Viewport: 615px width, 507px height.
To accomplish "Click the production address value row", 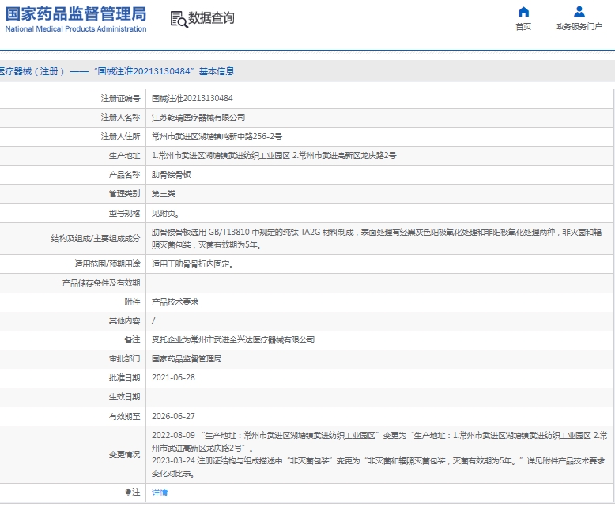I will [x=274, y=155].
